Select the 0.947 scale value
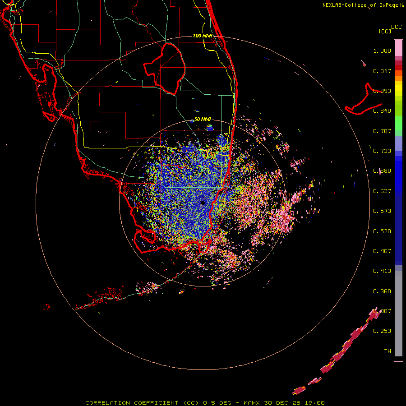Screen dimensions: 406x406 click(x=382, y=71)
